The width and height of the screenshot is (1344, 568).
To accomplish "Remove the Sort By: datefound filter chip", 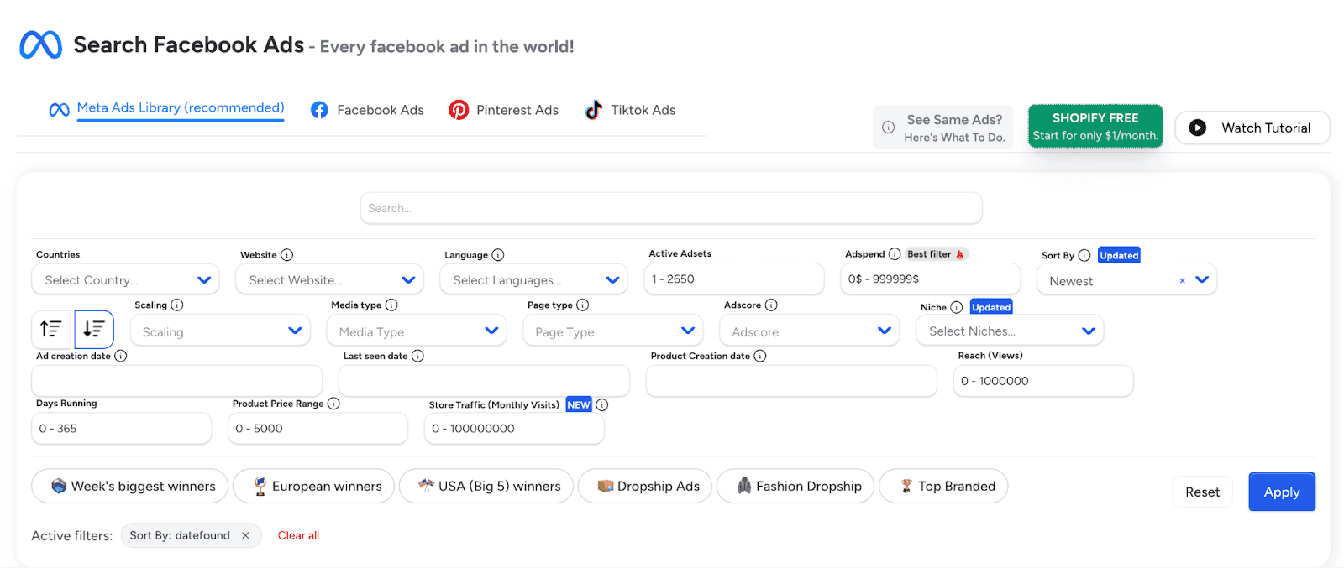I will [x=245, y=535].
